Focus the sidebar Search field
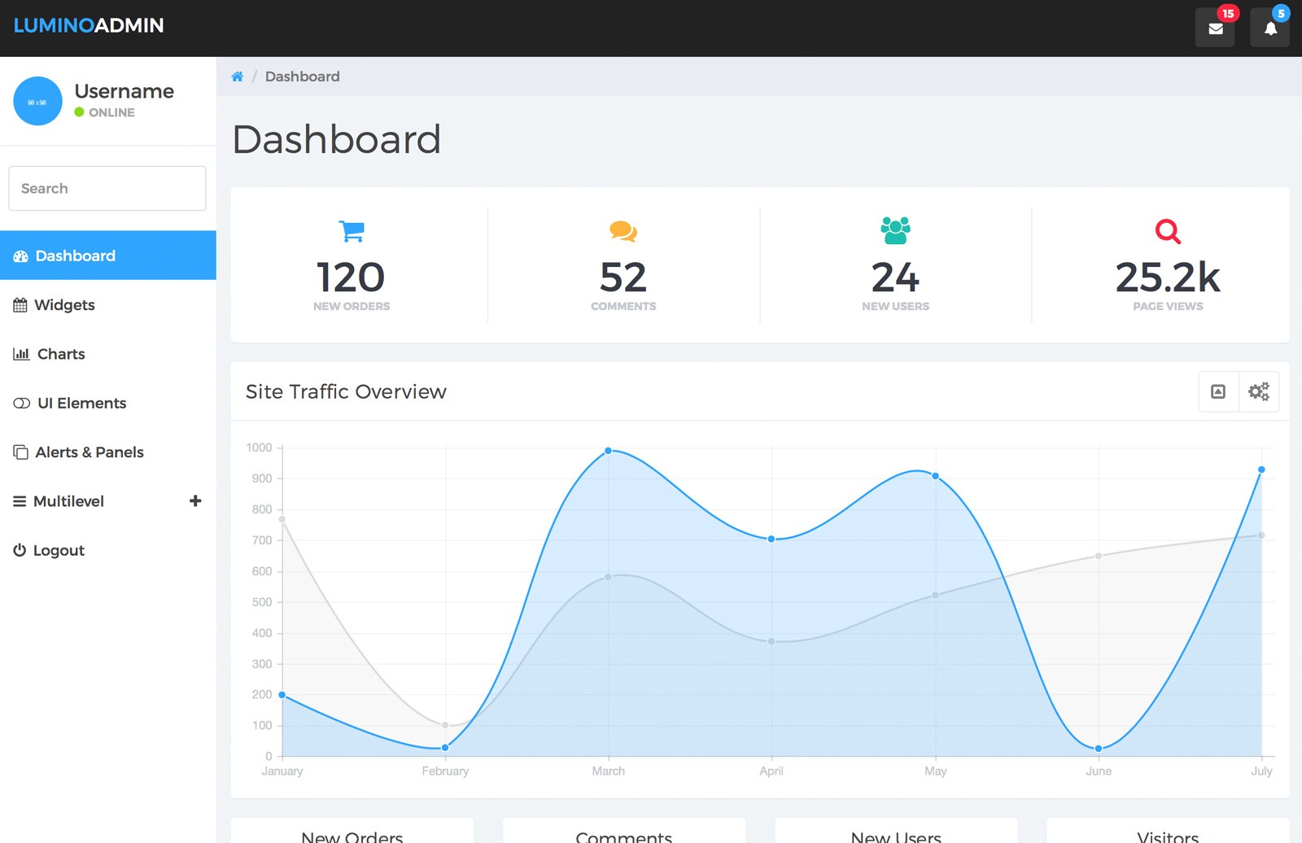This screenshot has width=1302, height=843. coord(107,189)
